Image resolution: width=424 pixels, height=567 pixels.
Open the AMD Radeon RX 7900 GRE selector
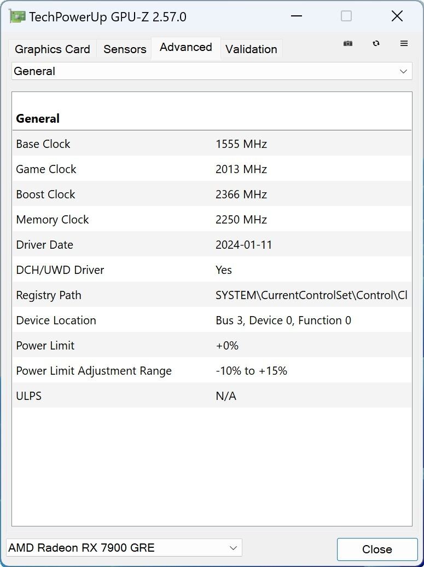[124, 548]
